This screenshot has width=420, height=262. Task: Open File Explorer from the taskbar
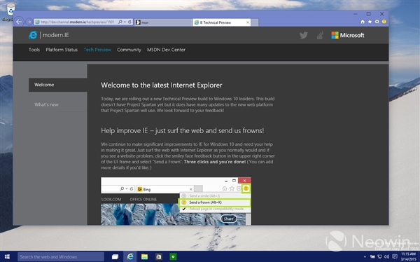pos(145,256)
